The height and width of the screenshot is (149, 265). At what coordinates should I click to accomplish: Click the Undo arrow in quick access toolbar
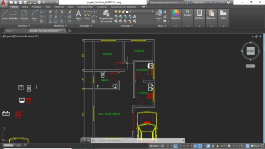[x=44, y=2]
